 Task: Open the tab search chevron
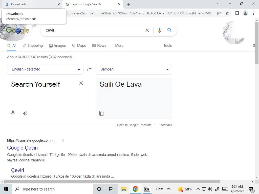pos(218,4)
